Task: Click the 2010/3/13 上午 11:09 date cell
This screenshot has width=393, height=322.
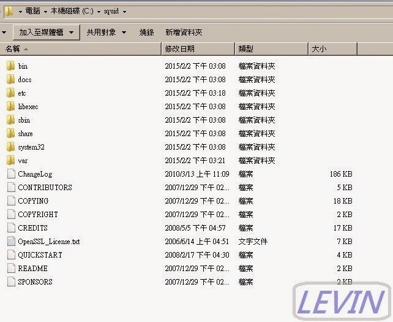Action: pyautogui.click(x=197, y=174)
